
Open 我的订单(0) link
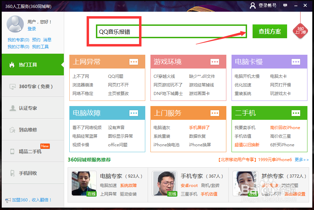18,47
